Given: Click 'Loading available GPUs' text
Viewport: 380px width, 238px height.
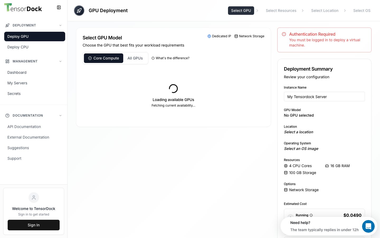Looking at the screenshot, I should pyautogui.click(x=173, y=100).
